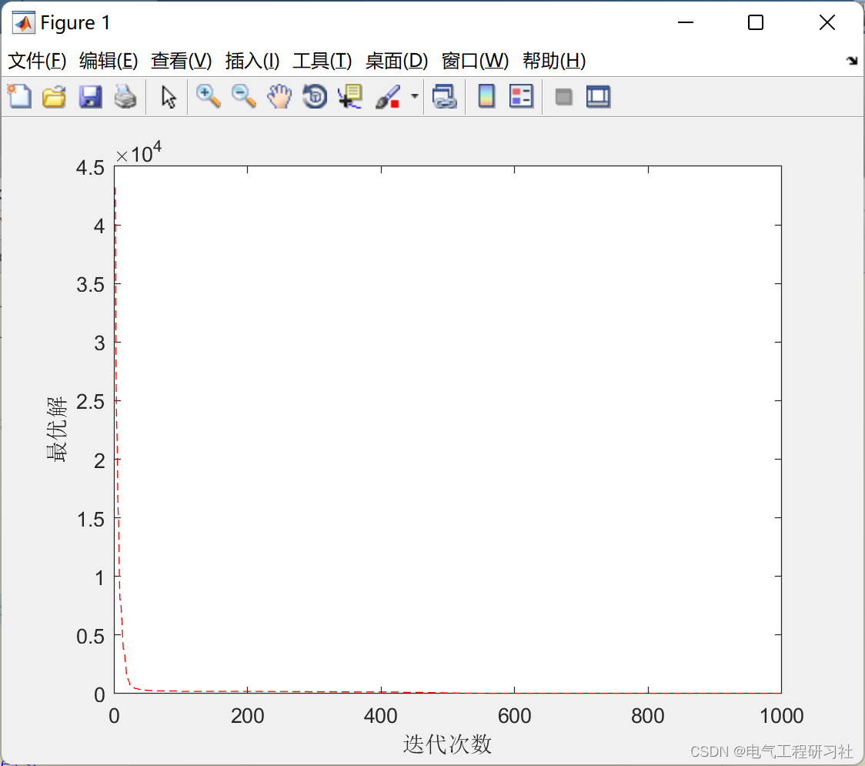Click the MATLAB logo in title bar
The height and width of the screenshot is (766, 865).
coord(23,22)
